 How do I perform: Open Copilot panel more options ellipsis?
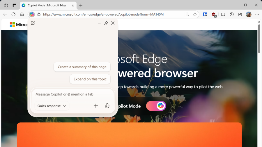[x=100, y=23]
